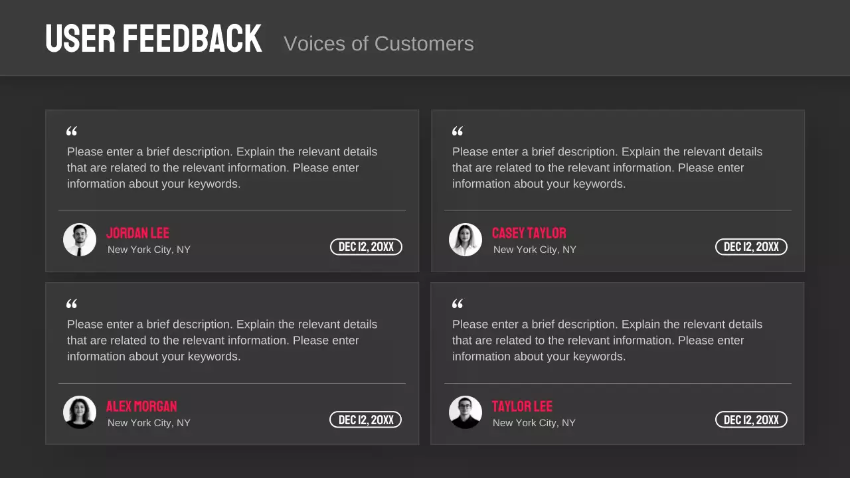Click the Alex Morgan name heading
850x478 pixels.
click(x=141, y=406)
